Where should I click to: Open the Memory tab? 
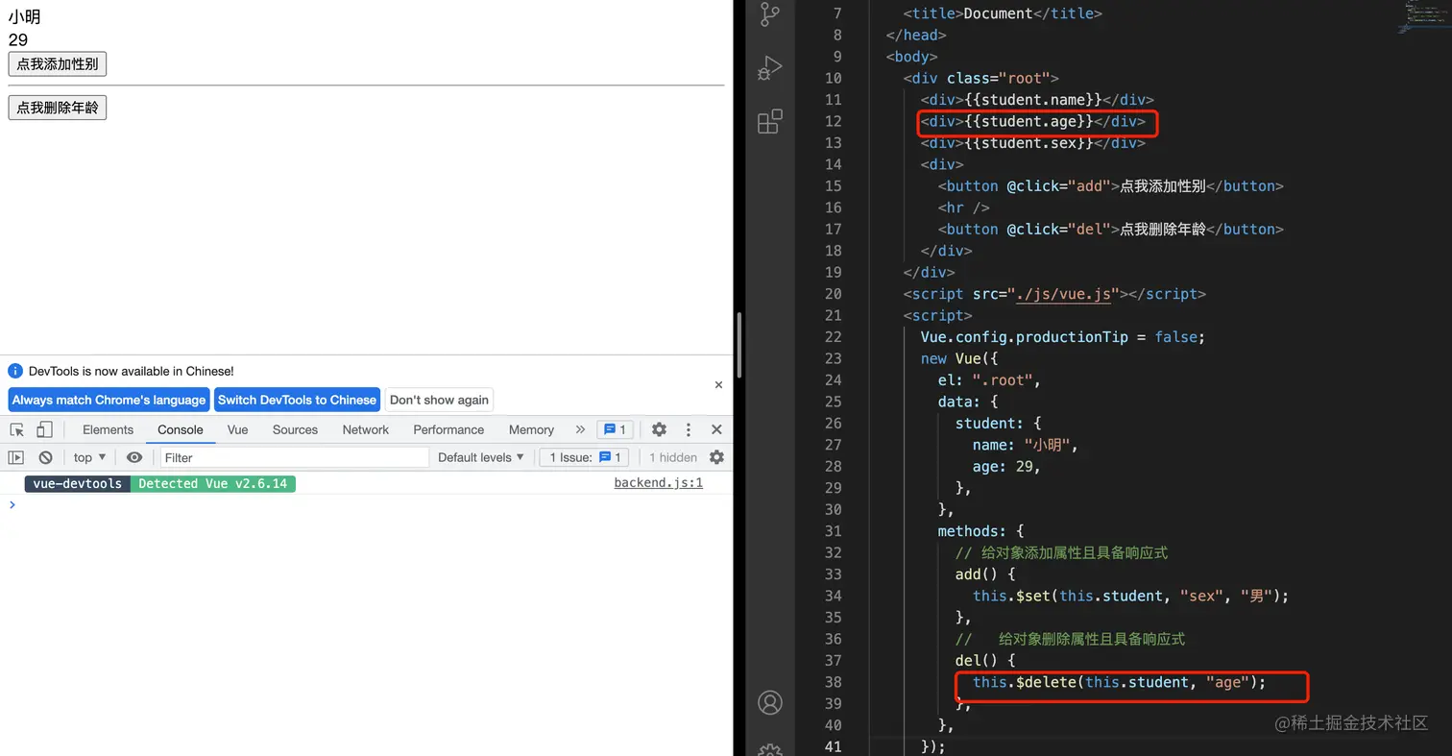coord(531,429)
